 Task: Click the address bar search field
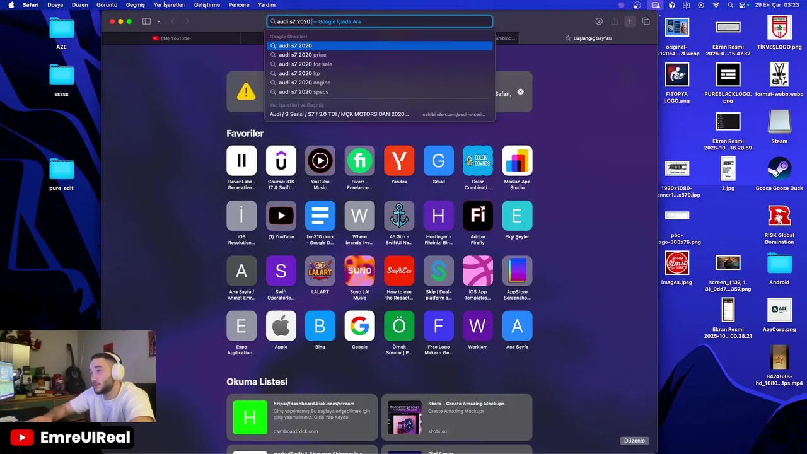click(380, 21)
